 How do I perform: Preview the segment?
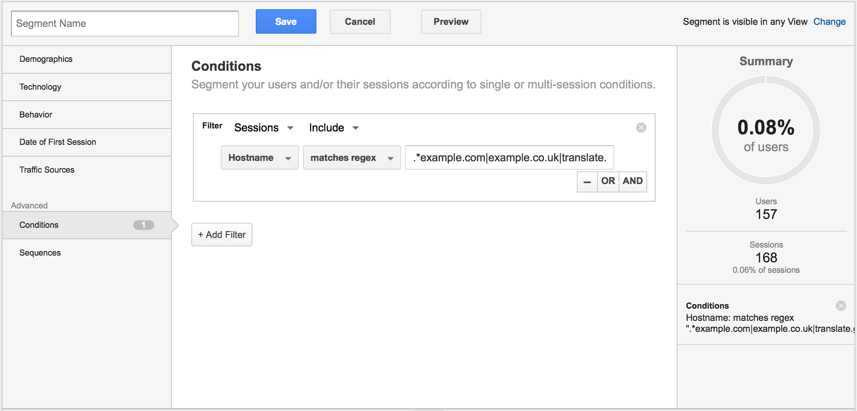click(451, 21)
